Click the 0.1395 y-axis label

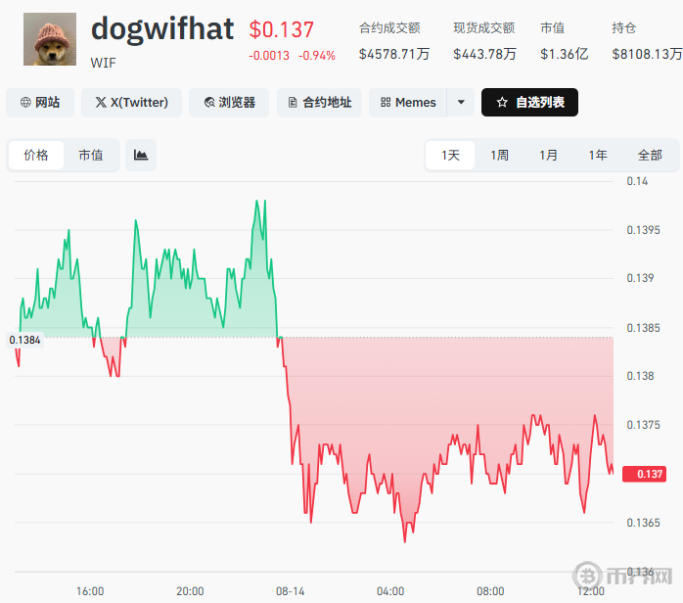tap(643, 230)
